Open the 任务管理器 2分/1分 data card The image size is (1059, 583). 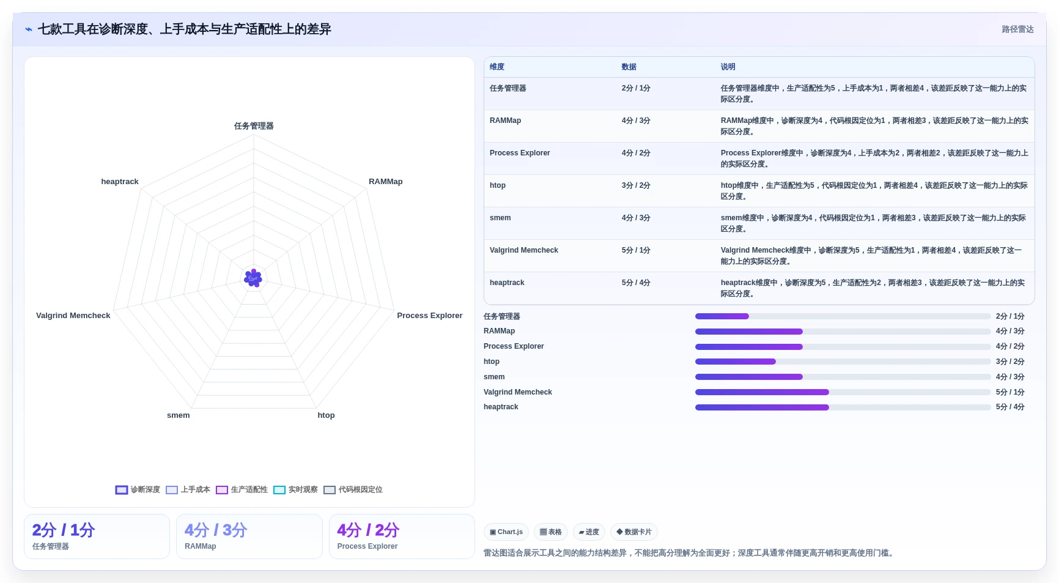point(97,537)
